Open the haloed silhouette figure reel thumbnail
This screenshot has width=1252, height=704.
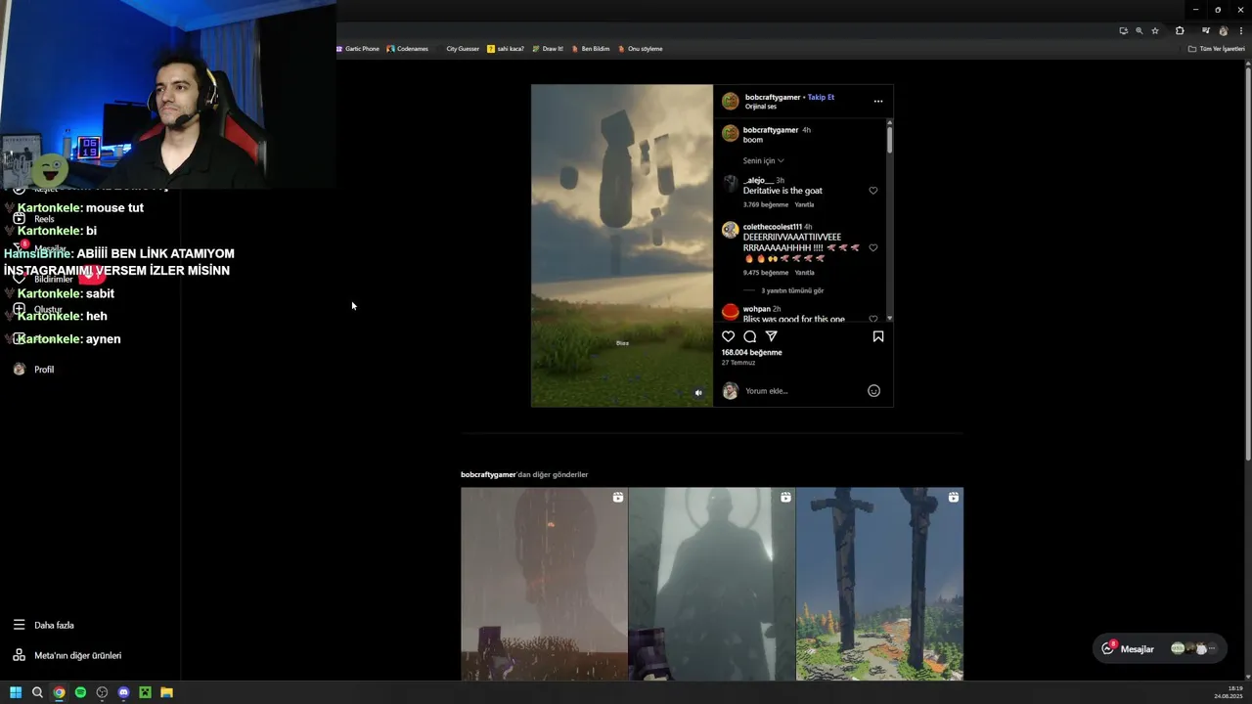[x=712, y=584]
